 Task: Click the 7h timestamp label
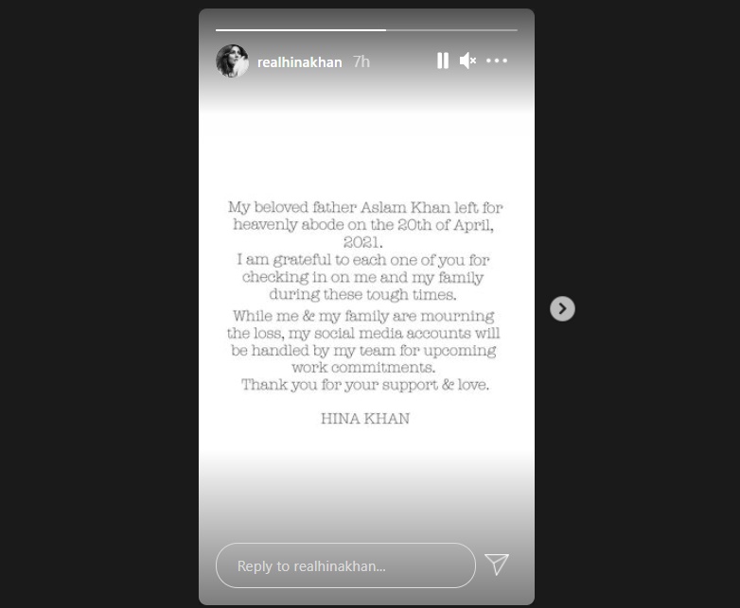(361, 61)
